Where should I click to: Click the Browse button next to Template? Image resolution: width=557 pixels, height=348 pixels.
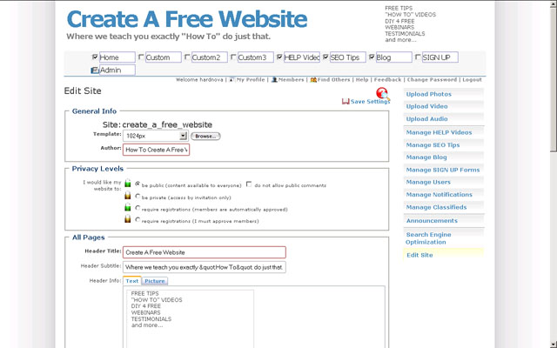tap(205, 137)
